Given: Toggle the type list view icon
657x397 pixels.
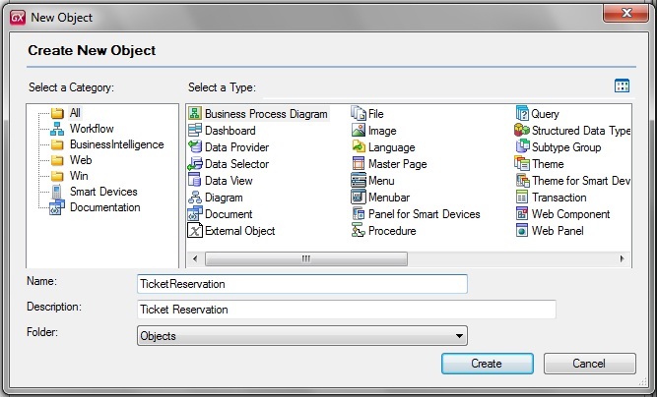Looking at the screenshot, I should click(622, 86).
